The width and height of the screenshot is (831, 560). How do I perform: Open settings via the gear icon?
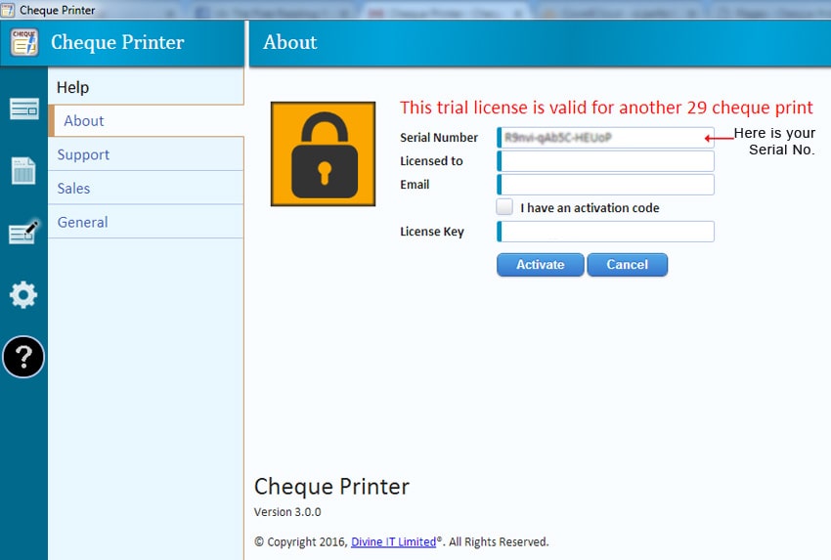coord(23,294)
